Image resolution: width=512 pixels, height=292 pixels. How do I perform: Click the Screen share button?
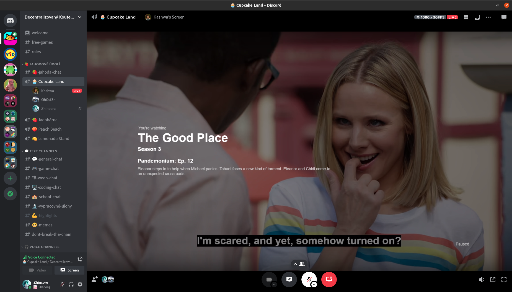69,270
